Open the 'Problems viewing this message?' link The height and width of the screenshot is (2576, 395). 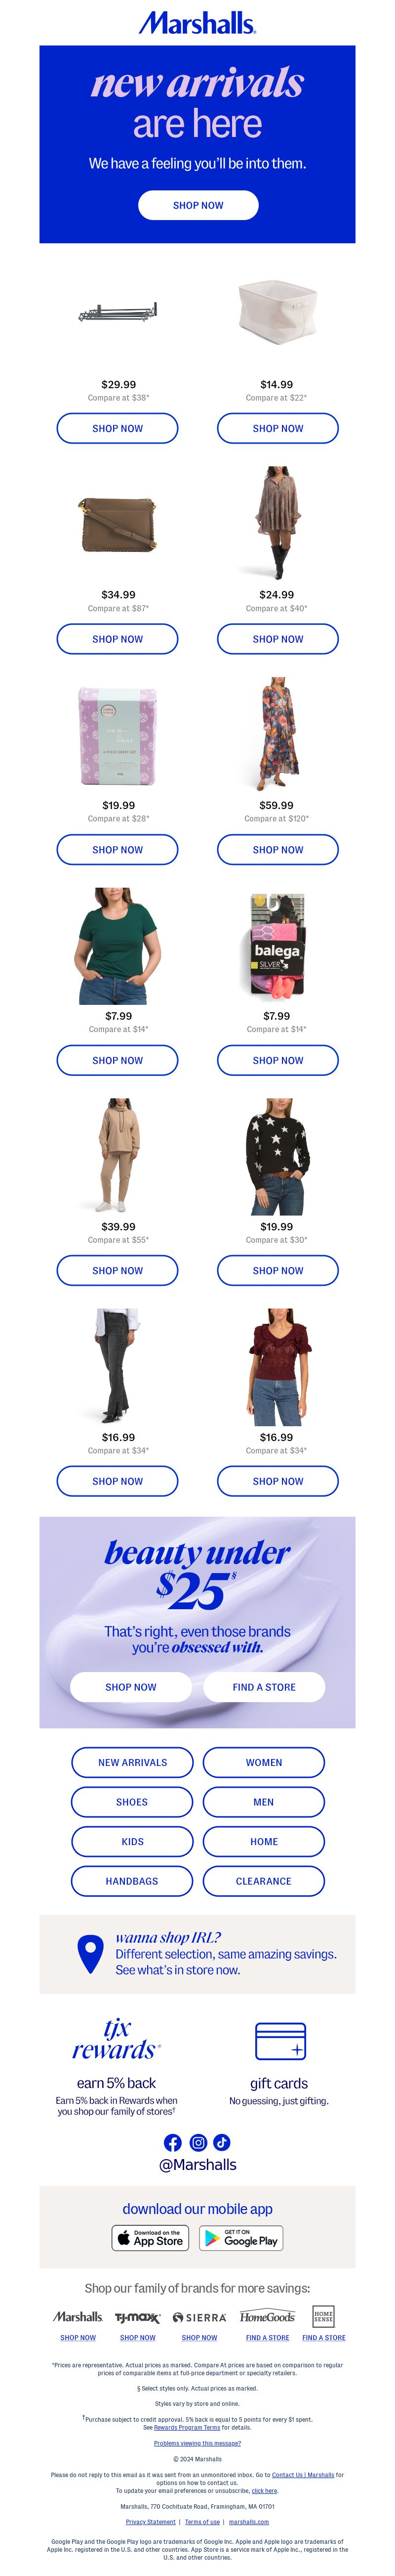pos(197,2443)
